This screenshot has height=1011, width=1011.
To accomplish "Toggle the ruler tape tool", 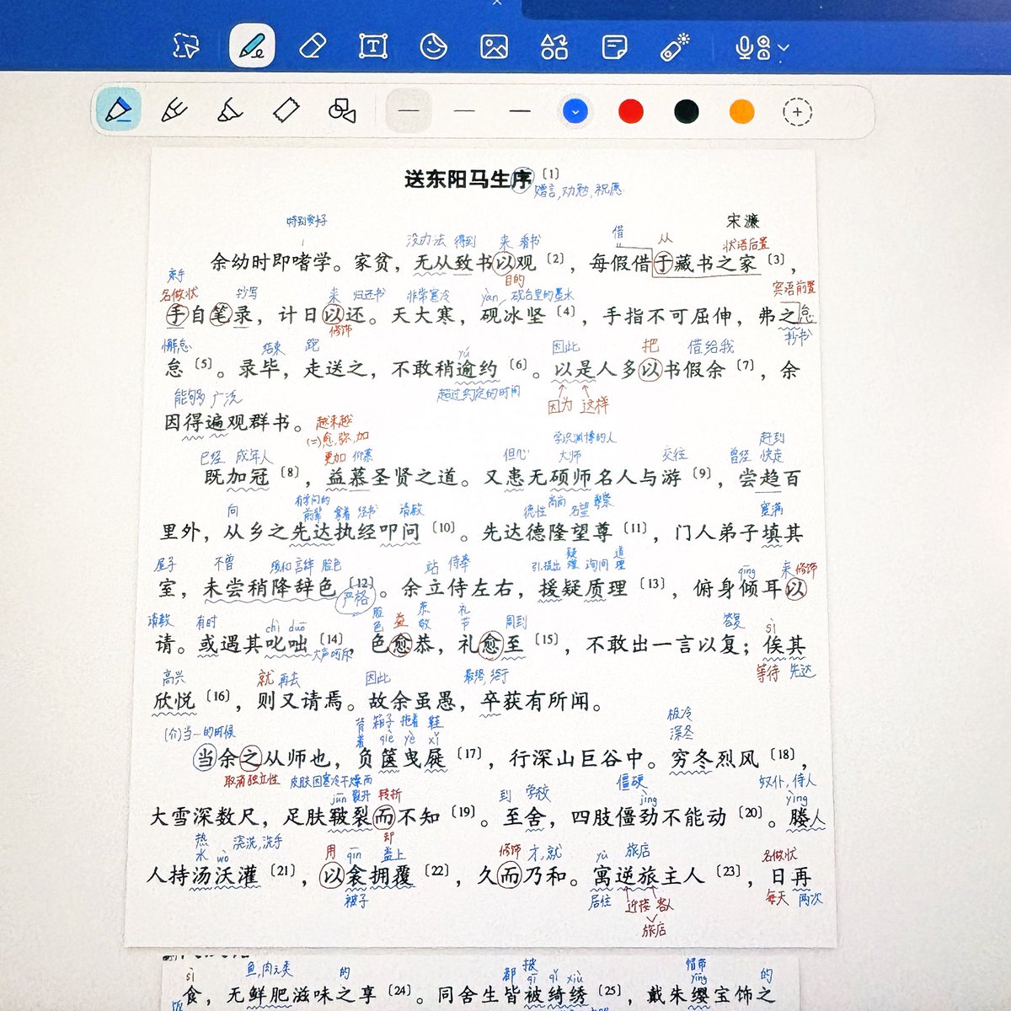I will click(286, 110).
